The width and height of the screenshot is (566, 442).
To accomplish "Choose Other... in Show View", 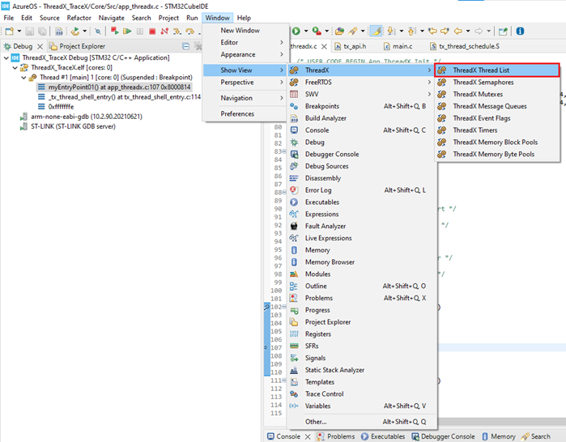I will click(x=362, y=422).
